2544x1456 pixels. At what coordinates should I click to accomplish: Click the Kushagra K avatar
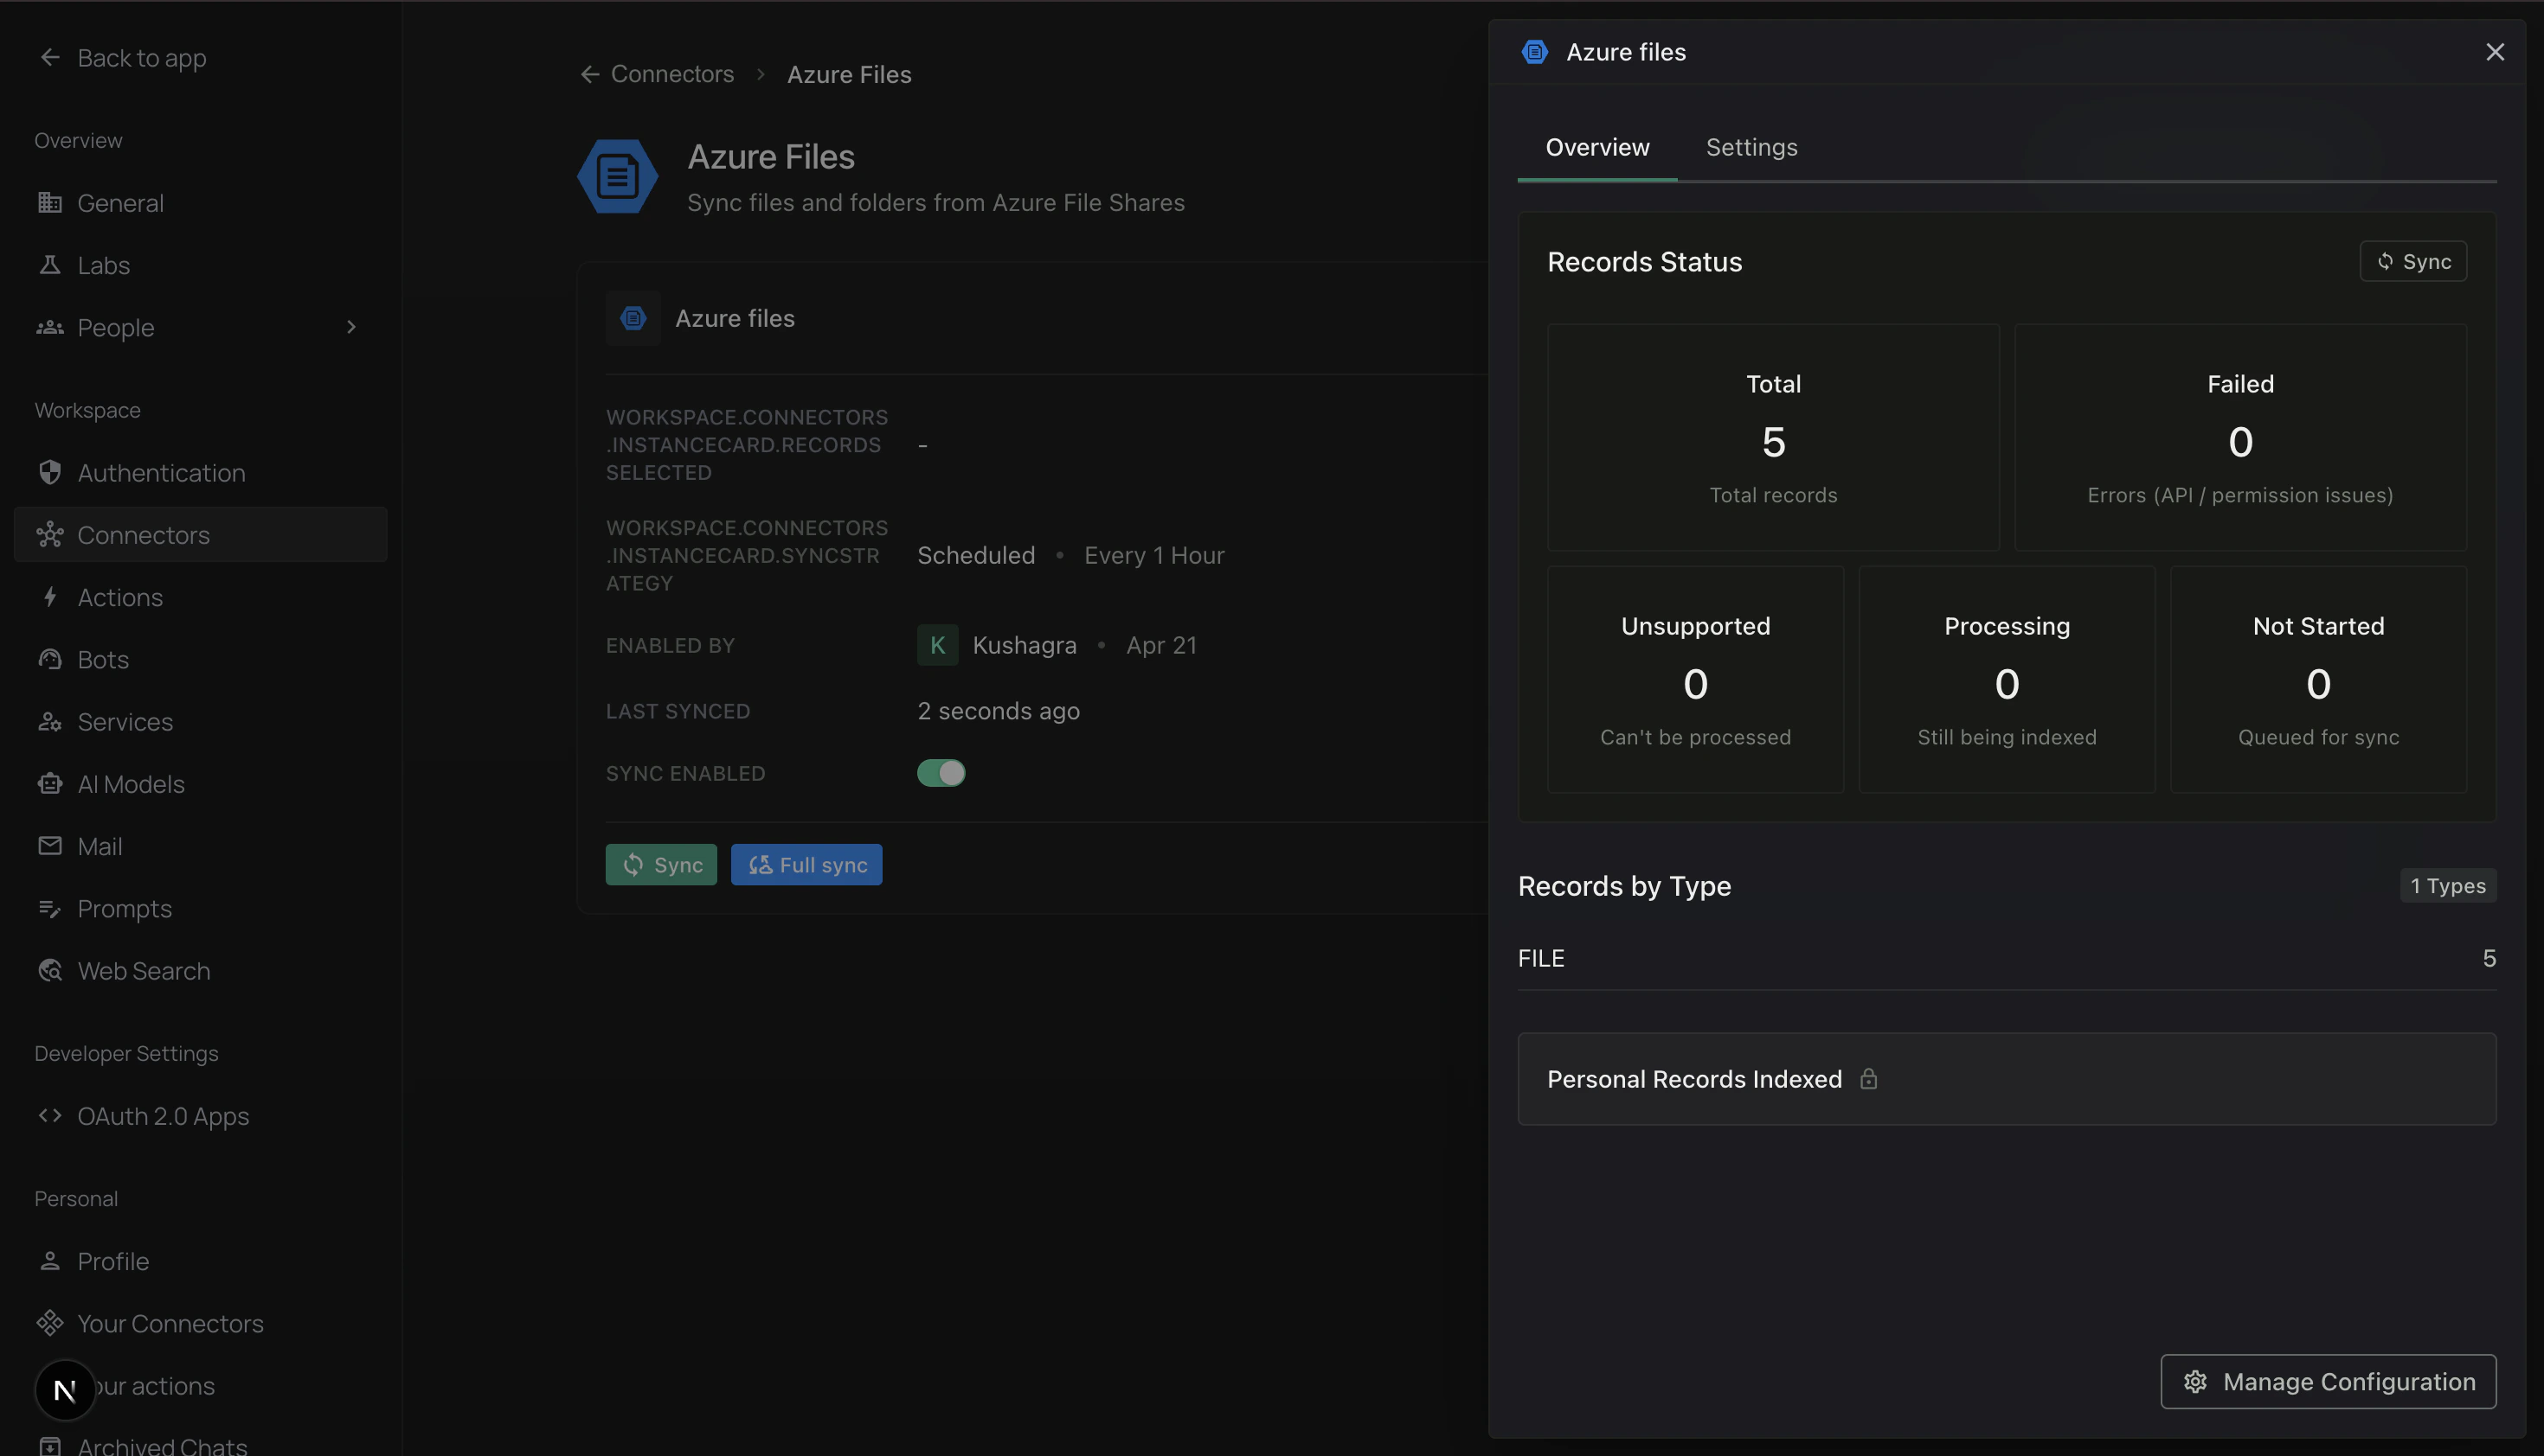[x=938, y=645]
